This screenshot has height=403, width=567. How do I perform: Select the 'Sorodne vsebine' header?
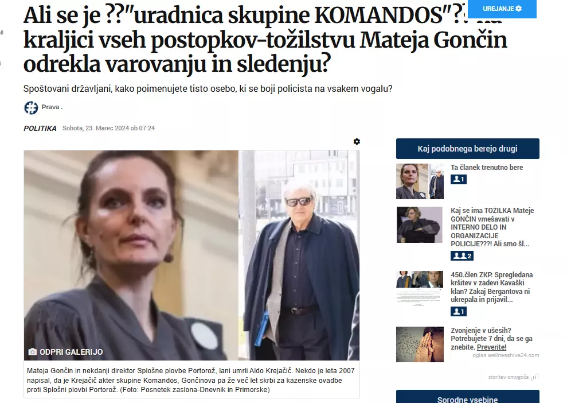pos(468,397)
